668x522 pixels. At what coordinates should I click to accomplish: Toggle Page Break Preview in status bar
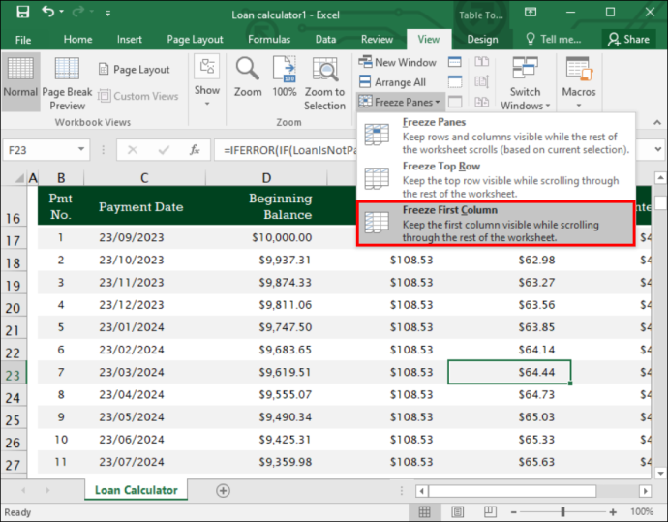[x=490, y=511]
